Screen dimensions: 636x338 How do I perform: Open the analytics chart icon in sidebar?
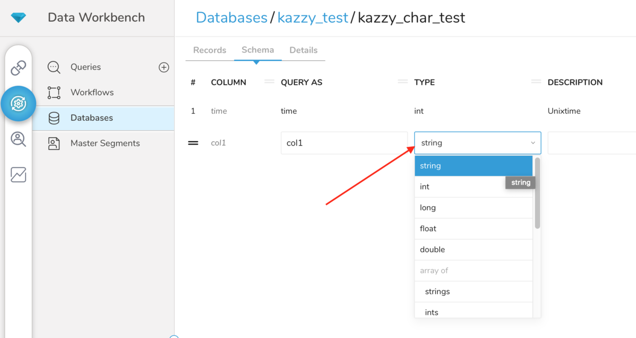[19, 174]
